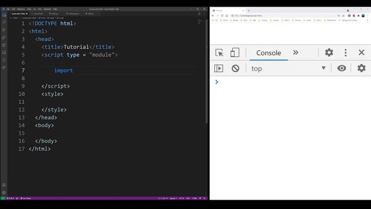
Task: Change the HTML language mode
Action: (194, 199)
